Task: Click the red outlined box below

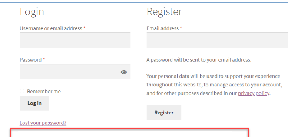Action: 129,133
